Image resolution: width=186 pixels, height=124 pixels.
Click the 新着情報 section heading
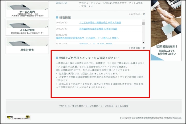click(65, 18)
